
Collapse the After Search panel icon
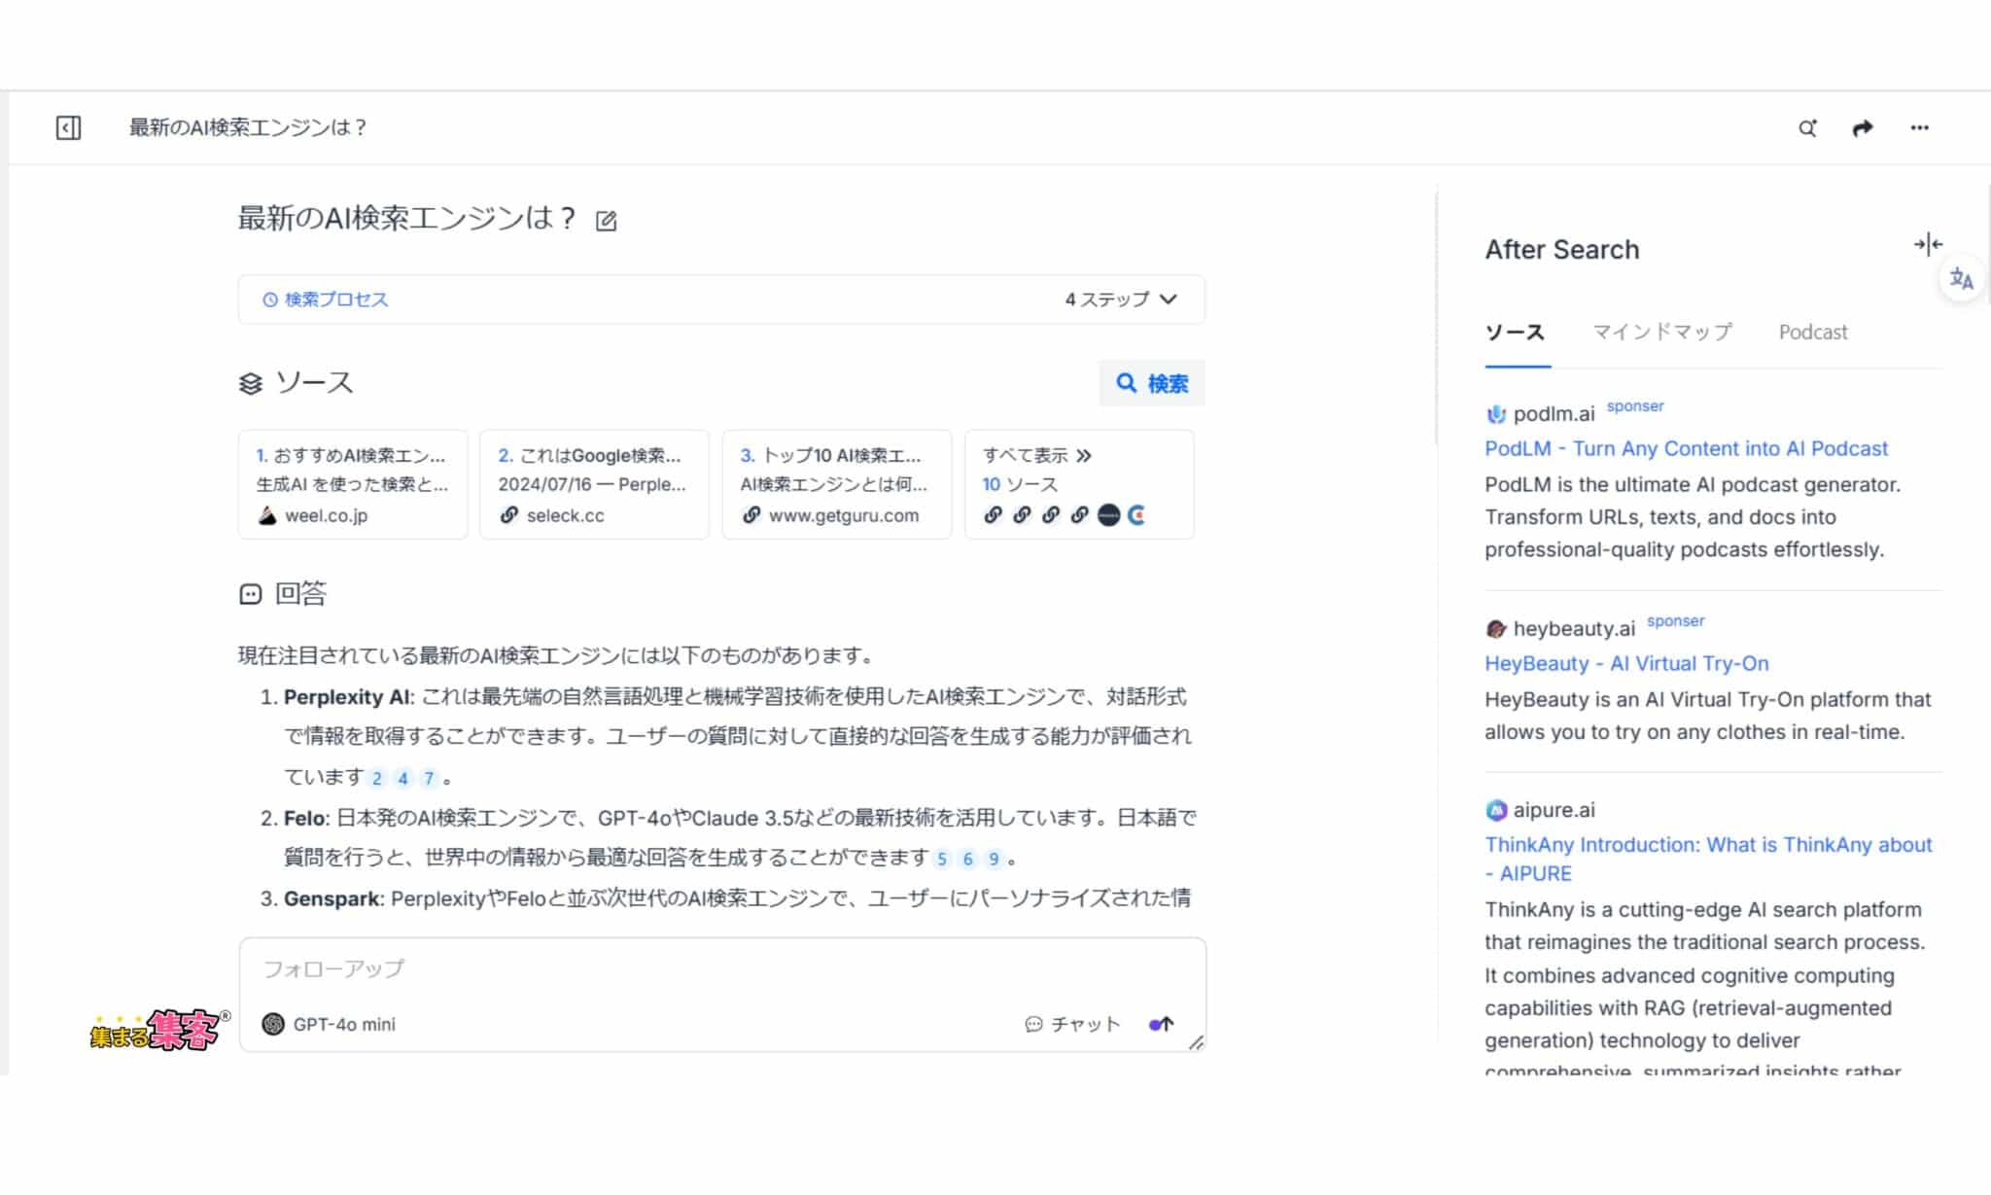point(1928,244)
